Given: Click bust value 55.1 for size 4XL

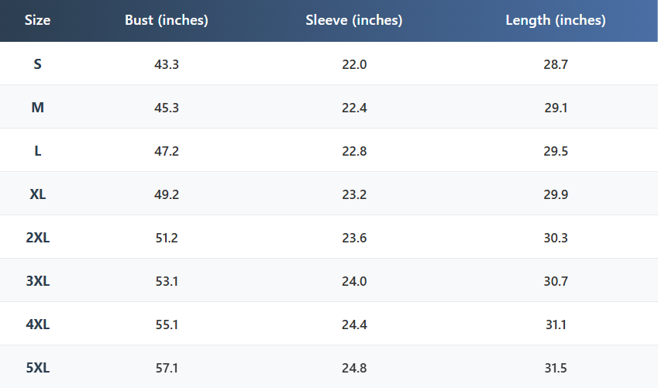Looking at the screenshot, I should pyautogui.click(x=167, y=324).
